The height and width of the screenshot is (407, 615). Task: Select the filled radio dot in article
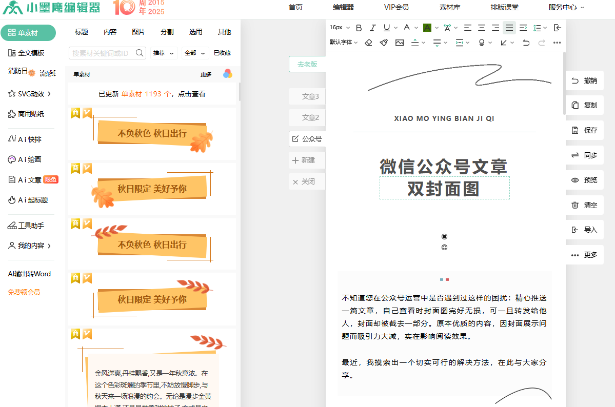(x=444, y=236)
